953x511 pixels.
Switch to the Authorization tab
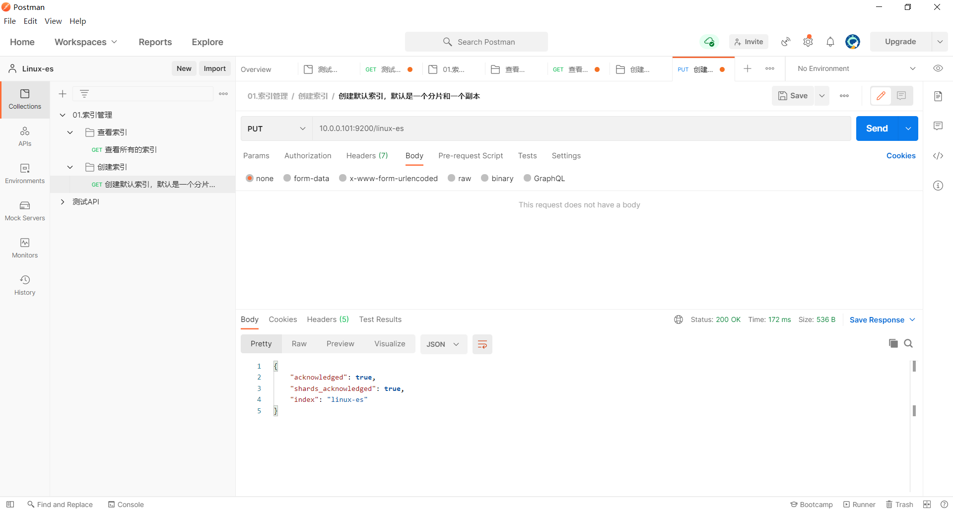pyautogui.click(x=308, y=156)
